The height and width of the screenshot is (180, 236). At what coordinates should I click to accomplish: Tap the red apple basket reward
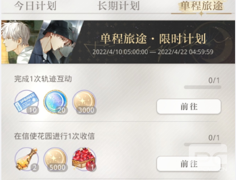pyautogui.click(x=84, y=159)
